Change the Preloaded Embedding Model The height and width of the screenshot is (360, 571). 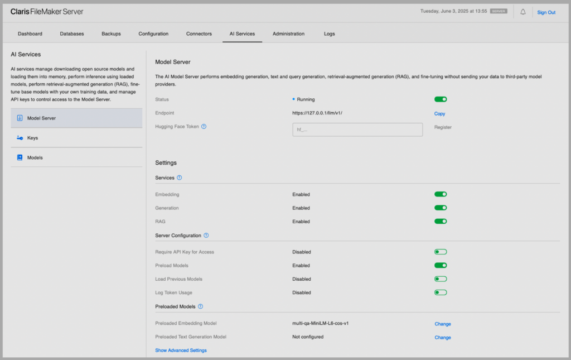click(x=443, y=324)
